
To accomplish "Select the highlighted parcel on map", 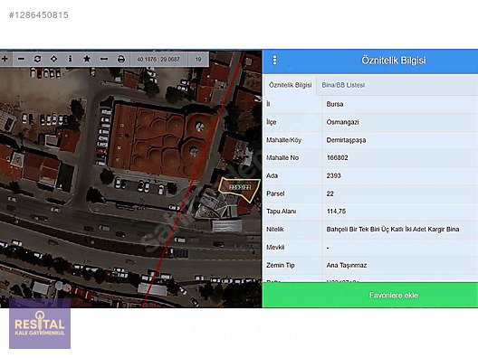I will (240, 189).
